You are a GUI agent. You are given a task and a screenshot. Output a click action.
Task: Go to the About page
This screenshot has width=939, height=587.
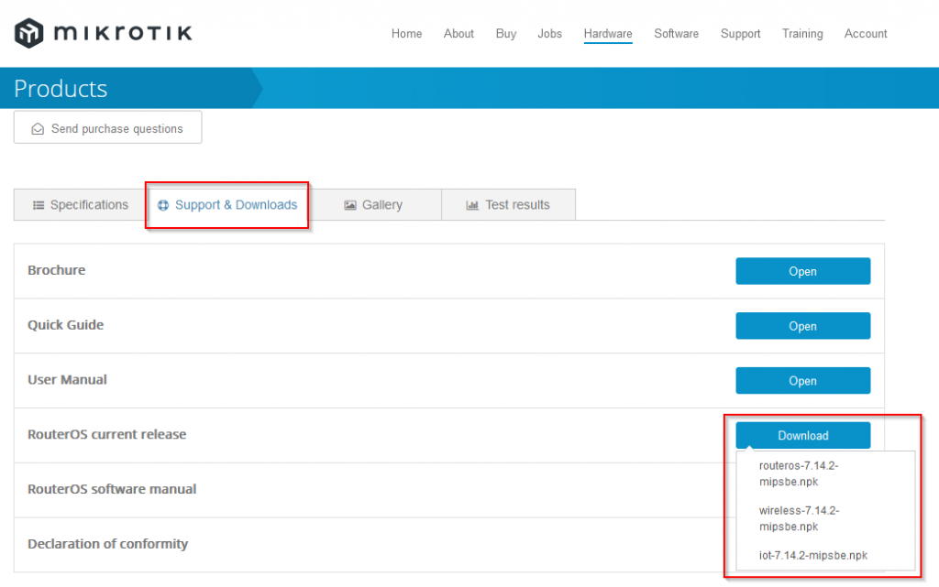click(458, 34)
